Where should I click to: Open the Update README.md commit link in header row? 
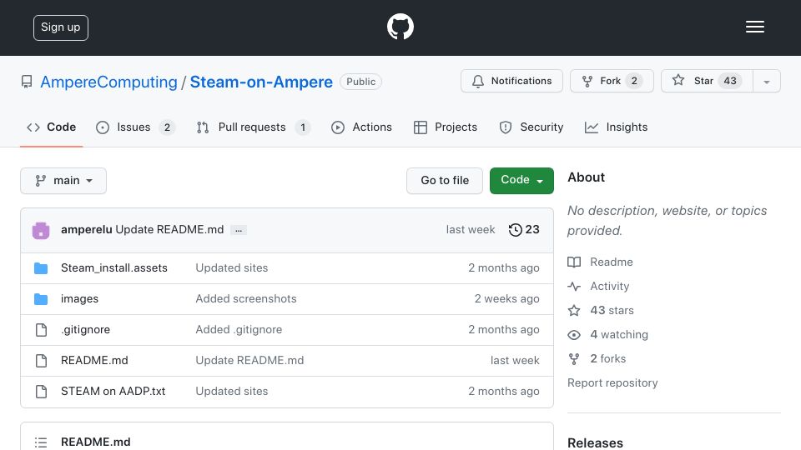coord(169,230)
